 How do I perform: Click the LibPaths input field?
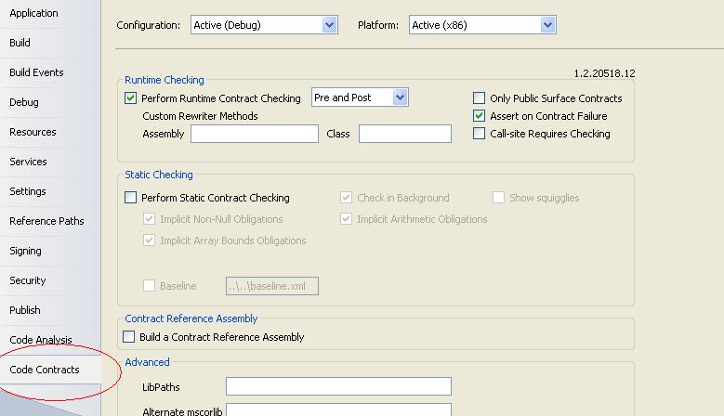[x=338, y=386]
